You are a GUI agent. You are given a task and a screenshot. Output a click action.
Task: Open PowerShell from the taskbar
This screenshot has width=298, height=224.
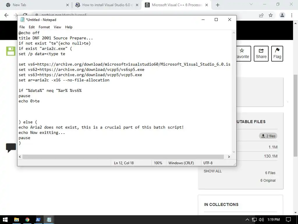point(38,220)
